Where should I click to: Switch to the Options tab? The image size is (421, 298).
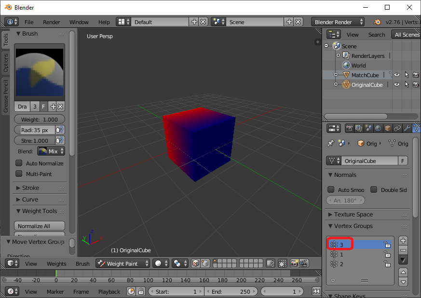point(6,63)
